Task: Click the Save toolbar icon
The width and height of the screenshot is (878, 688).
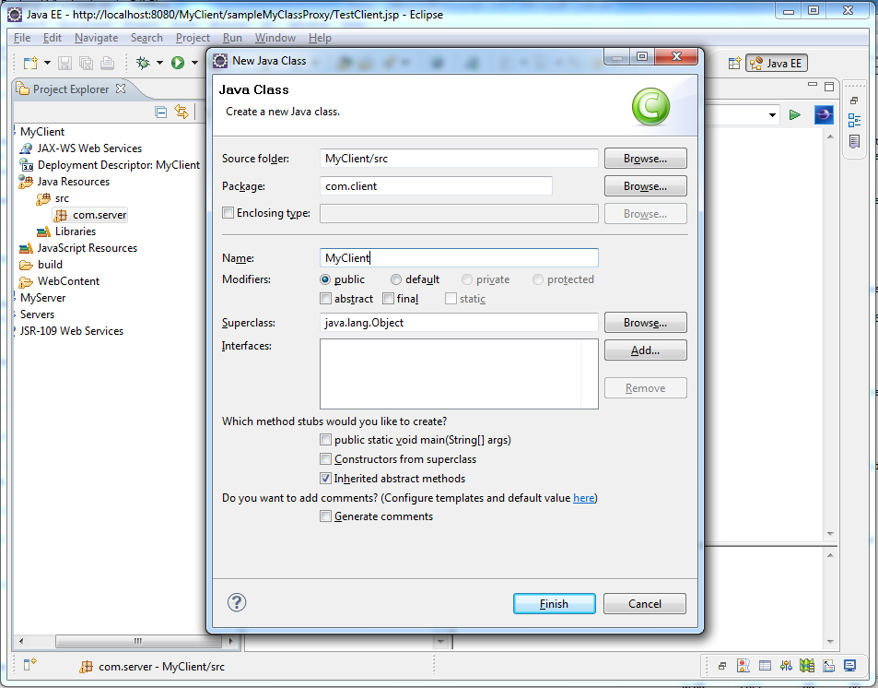Action: 65,63
